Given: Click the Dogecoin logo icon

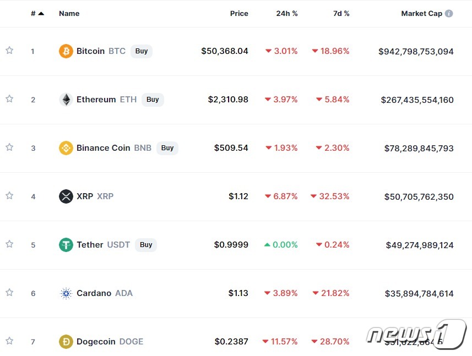Looking at the screenshot, I should pyautogui.click(x=66, y=342).
